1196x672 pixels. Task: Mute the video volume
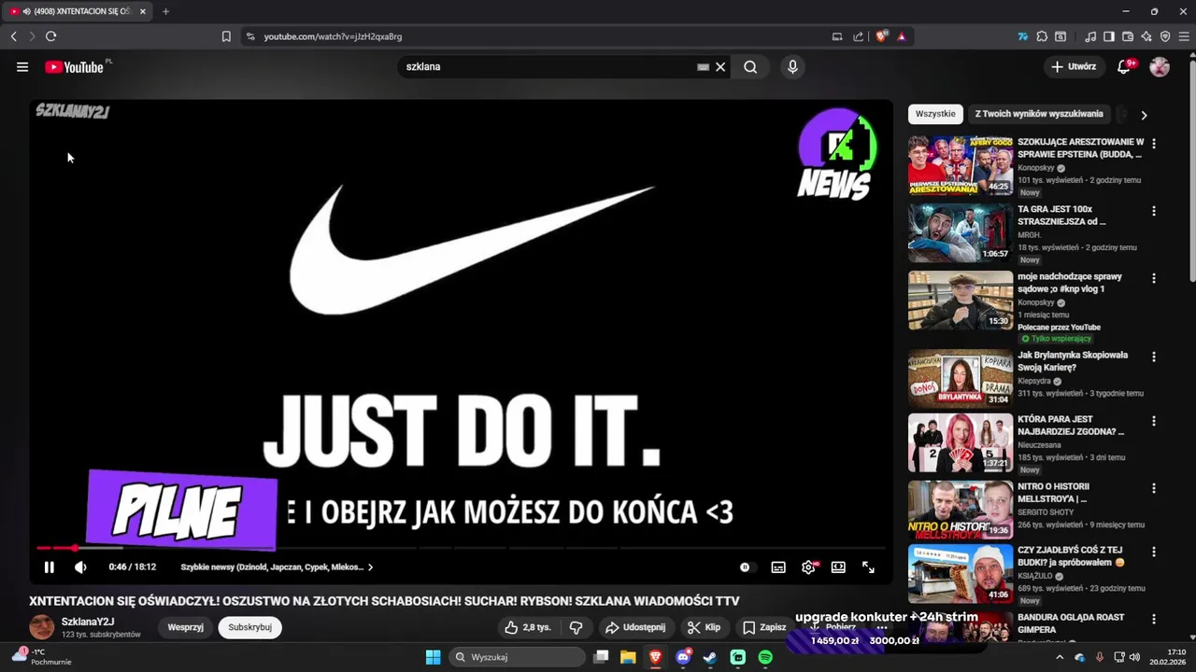click(80, 567)
